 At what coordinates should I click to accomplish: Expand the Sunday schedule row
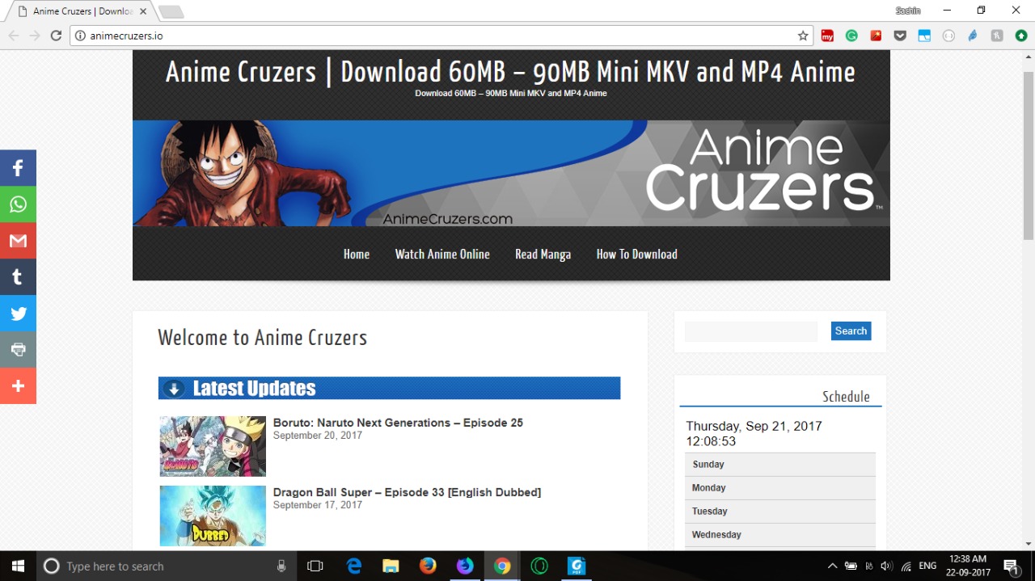click(780, 465)
